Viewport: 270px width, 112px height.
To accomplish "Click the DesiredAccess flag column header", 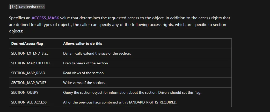I will (27, 44).
